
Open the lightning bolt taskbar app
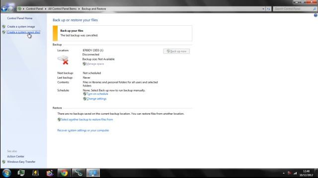pyautogui.click(x=35, y=173)
